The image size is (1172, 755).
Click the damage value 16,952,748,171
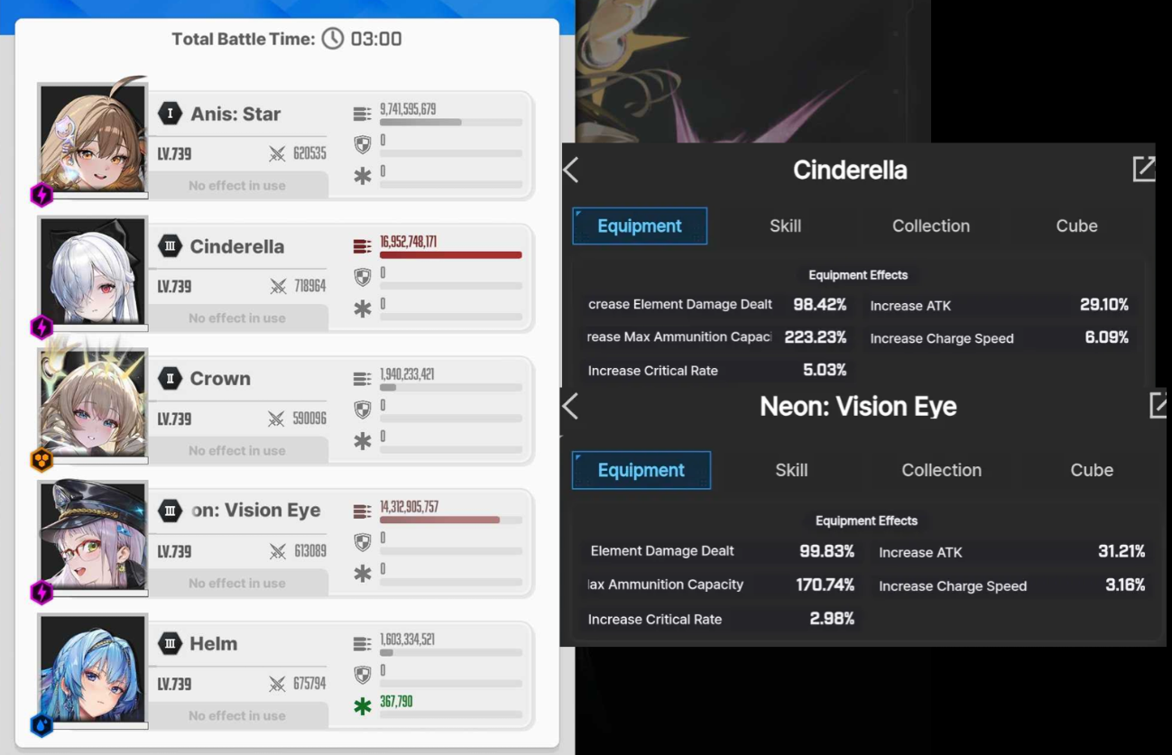409,242
